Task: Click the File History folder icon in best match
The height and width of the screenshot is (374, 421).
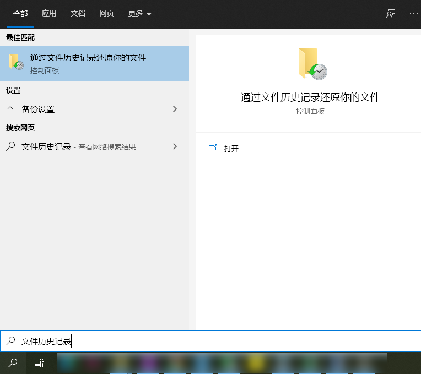Action: 16,62
